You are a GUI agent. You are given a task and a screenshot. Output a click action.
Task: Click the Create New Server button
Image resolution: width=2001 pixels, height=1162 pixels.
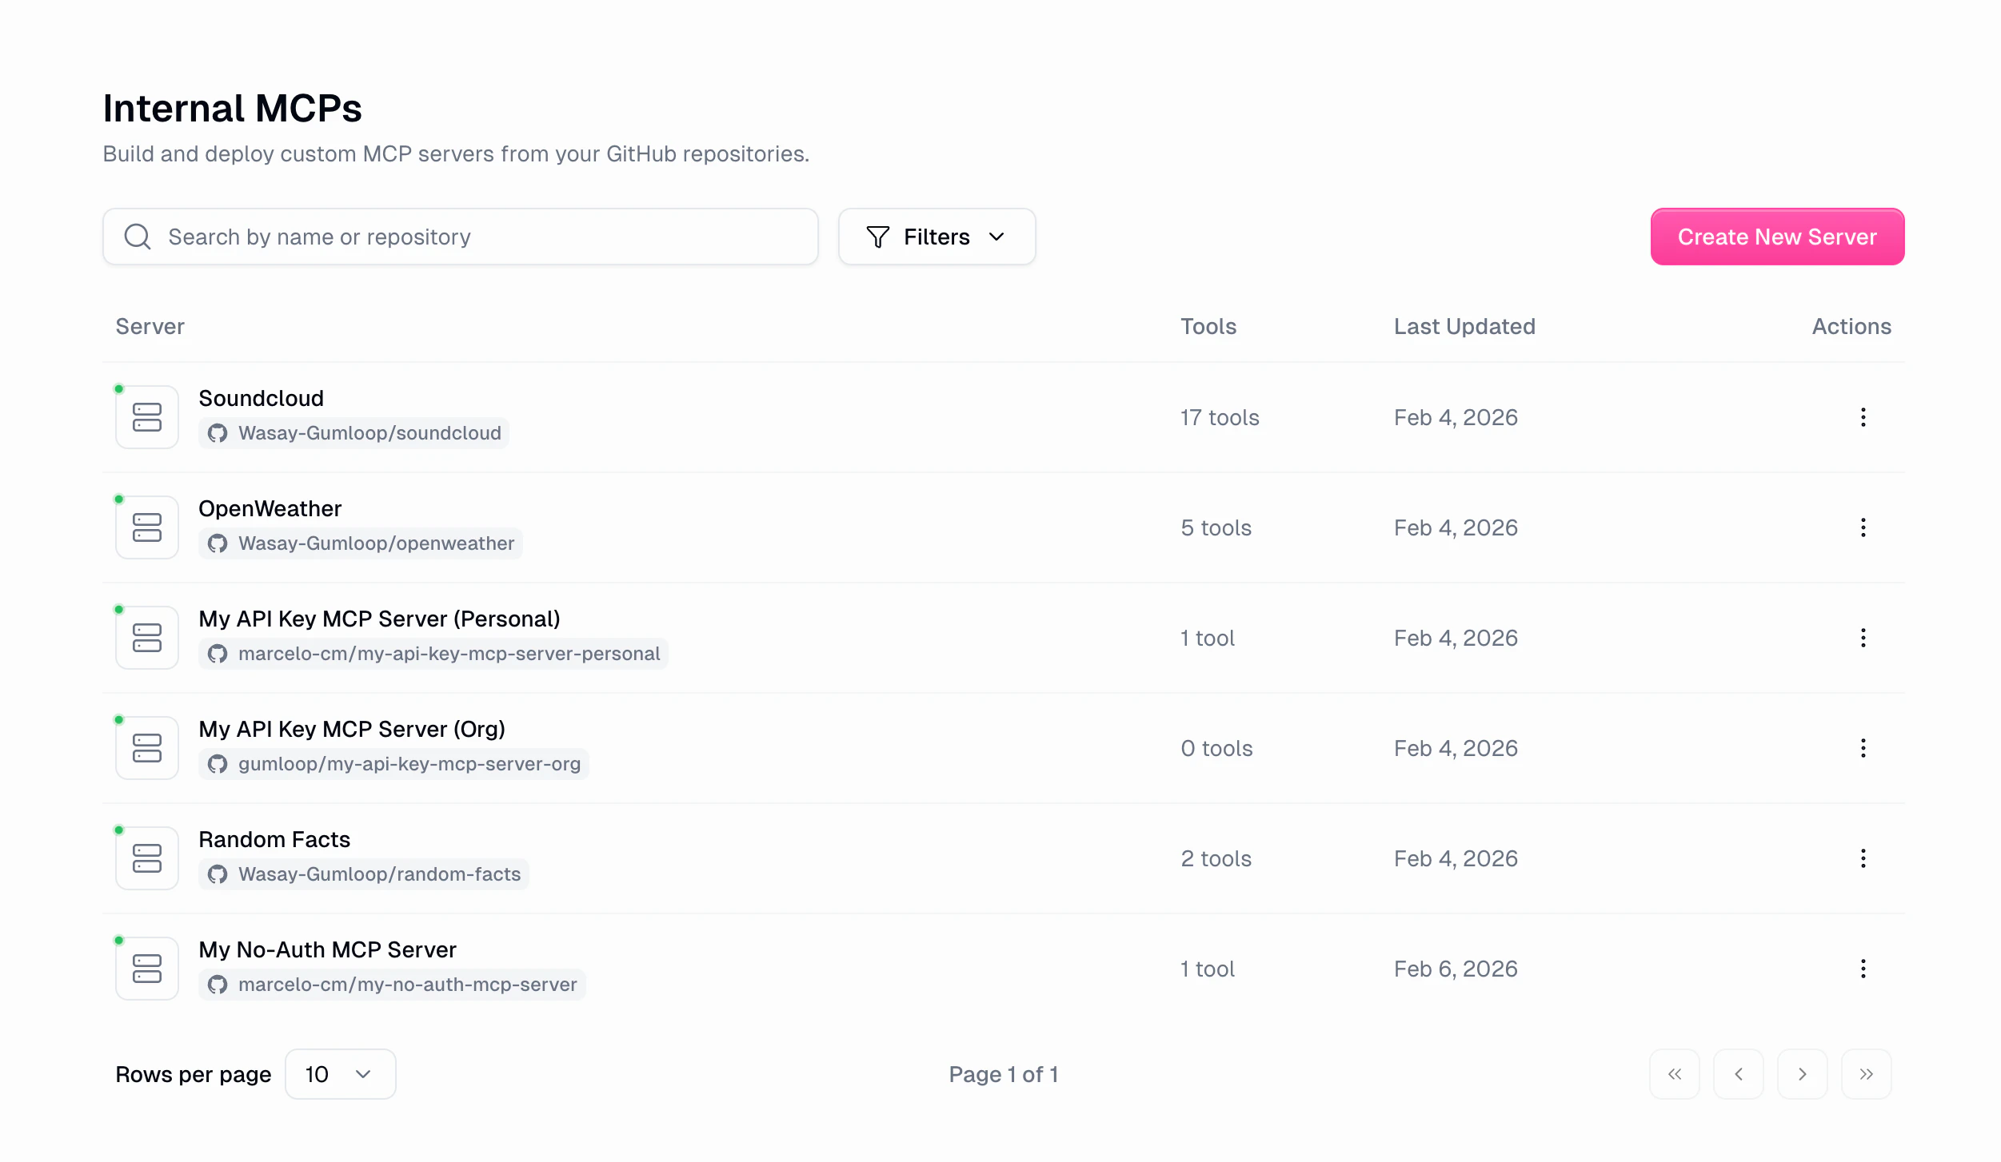(x=1776, y=237)
